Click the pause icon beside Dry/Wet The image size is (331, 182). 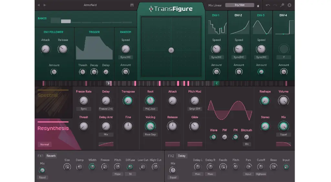(258, 6)
